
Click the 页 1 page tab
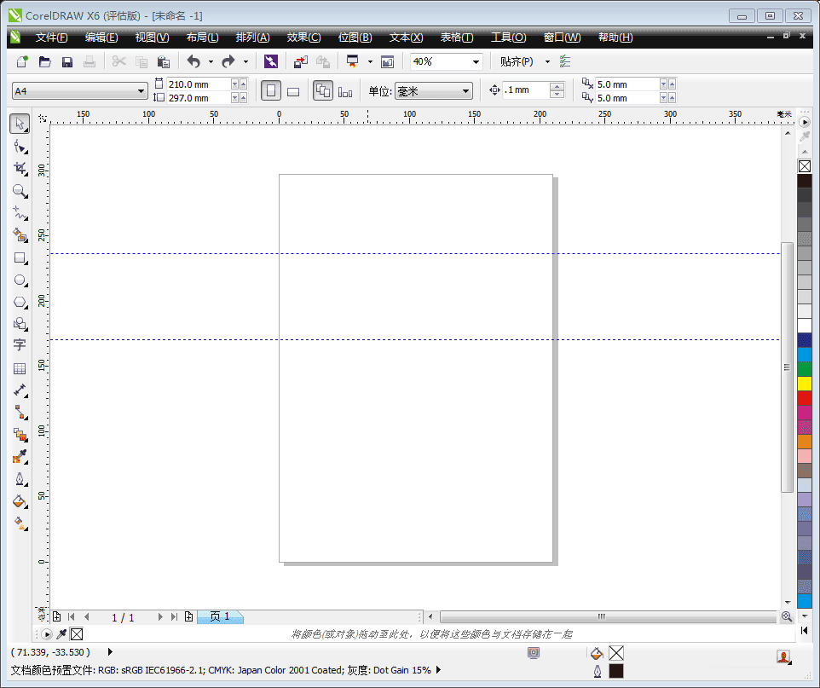220,616
